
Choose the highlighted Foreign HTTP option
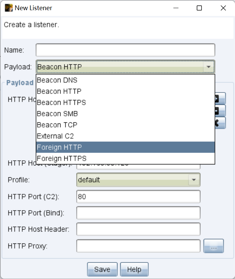[125, 147]
